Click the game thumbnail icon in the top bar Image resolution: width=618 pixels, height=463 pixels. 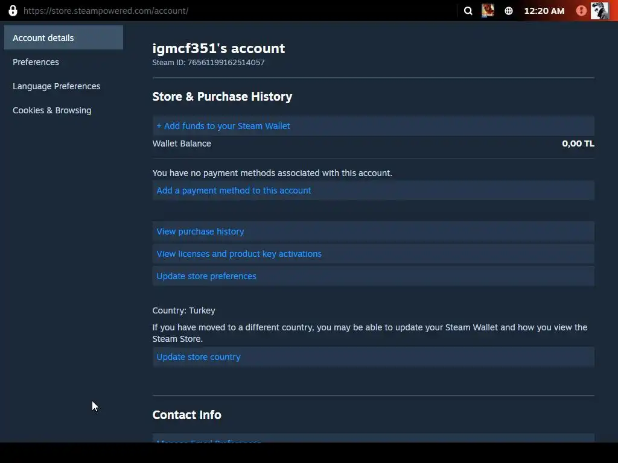[488, 11]
